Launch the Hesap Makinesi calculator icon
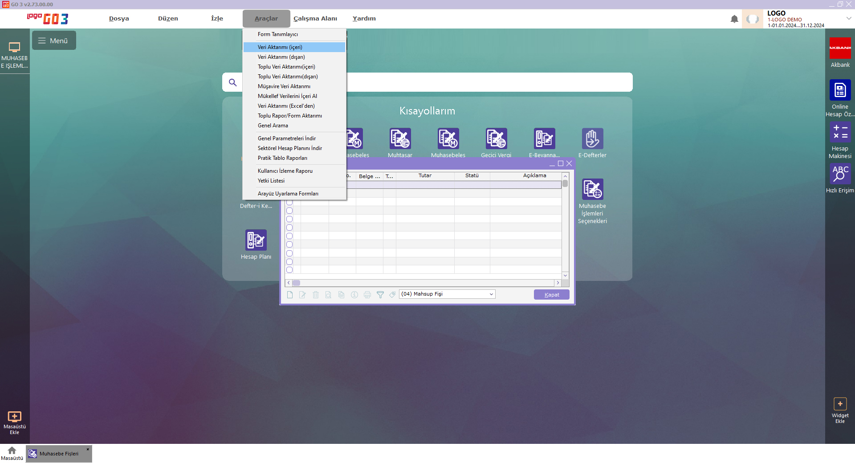The height and width of the screenshot is (463, 855). coord(840,133)
